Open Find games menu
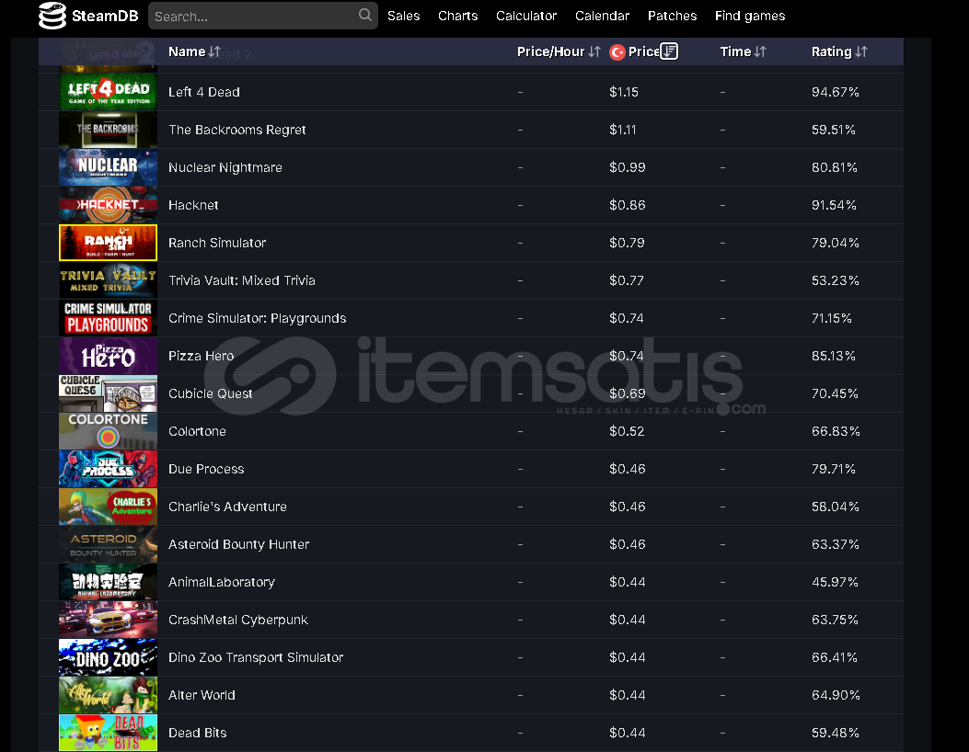Image resolution: width=969 pixels, height=752 pixels. coord(750,16)
